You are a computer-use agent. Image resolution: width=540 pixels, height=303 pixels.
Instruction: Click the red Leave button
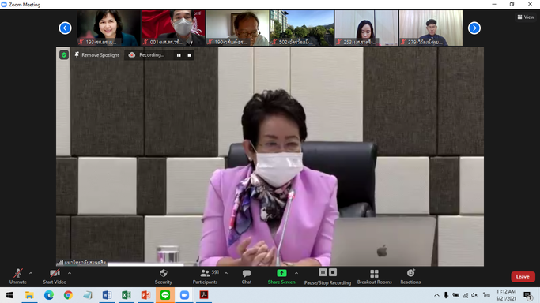(x=523, y=276)
